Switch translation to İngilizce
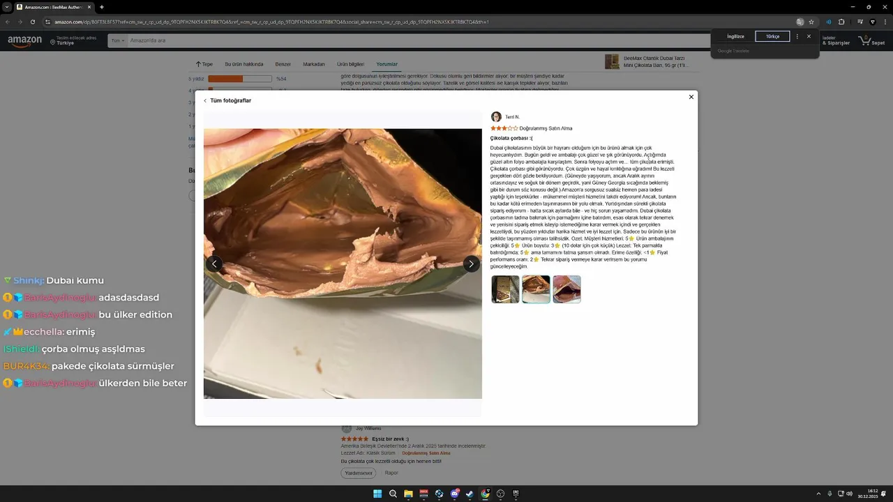 [x=735, y=36]
